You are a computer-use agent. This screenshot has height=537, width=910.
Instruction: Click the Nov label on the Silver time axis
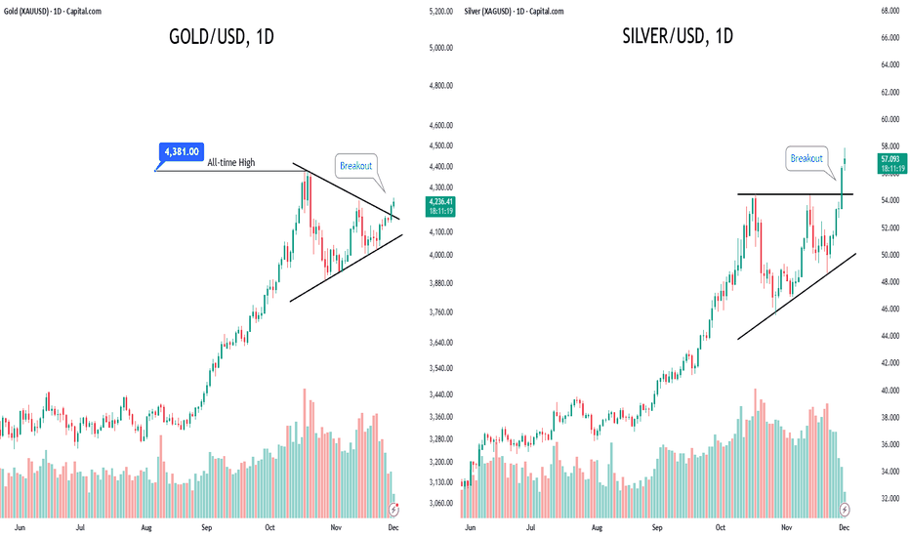pos(785,525)
